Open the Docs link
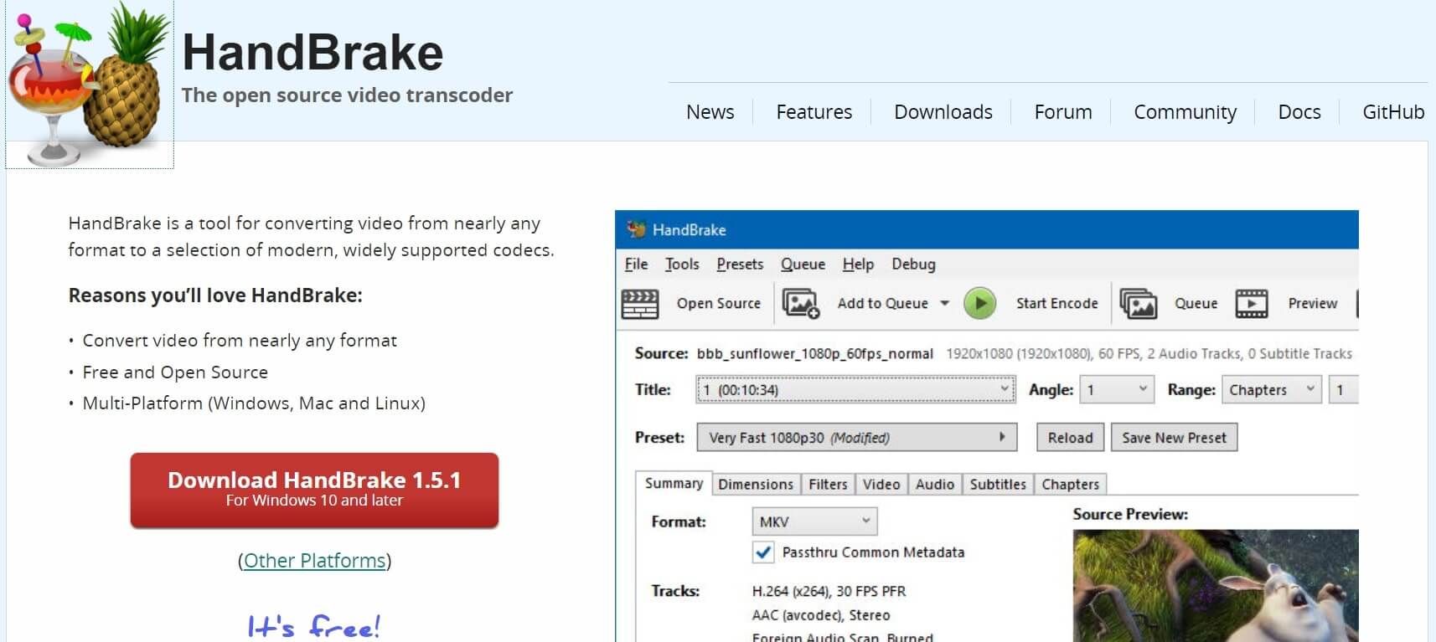The width and height of the screenshot is (1436, 642). pos(1299,112)
